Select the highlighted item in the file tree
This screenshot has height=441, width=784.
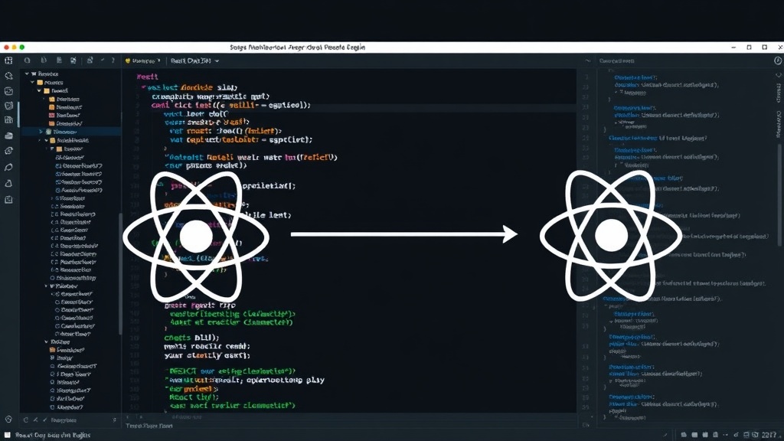coord(70,132)
